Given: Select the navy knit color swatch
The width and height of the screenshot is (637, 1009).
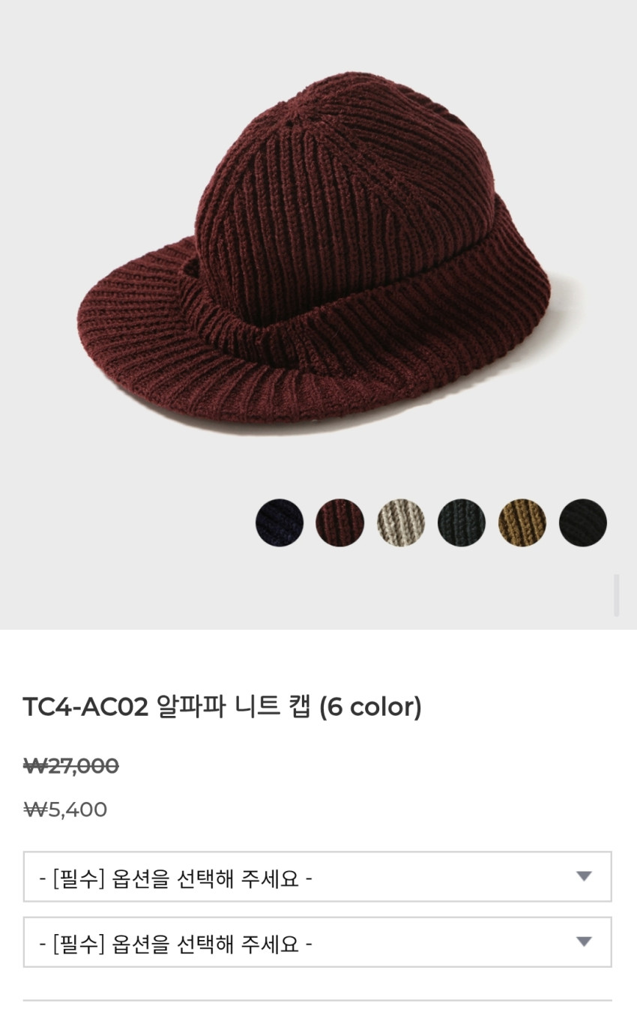Looking at the screenshot, I should pyautogui.click(x=280, y=522).
